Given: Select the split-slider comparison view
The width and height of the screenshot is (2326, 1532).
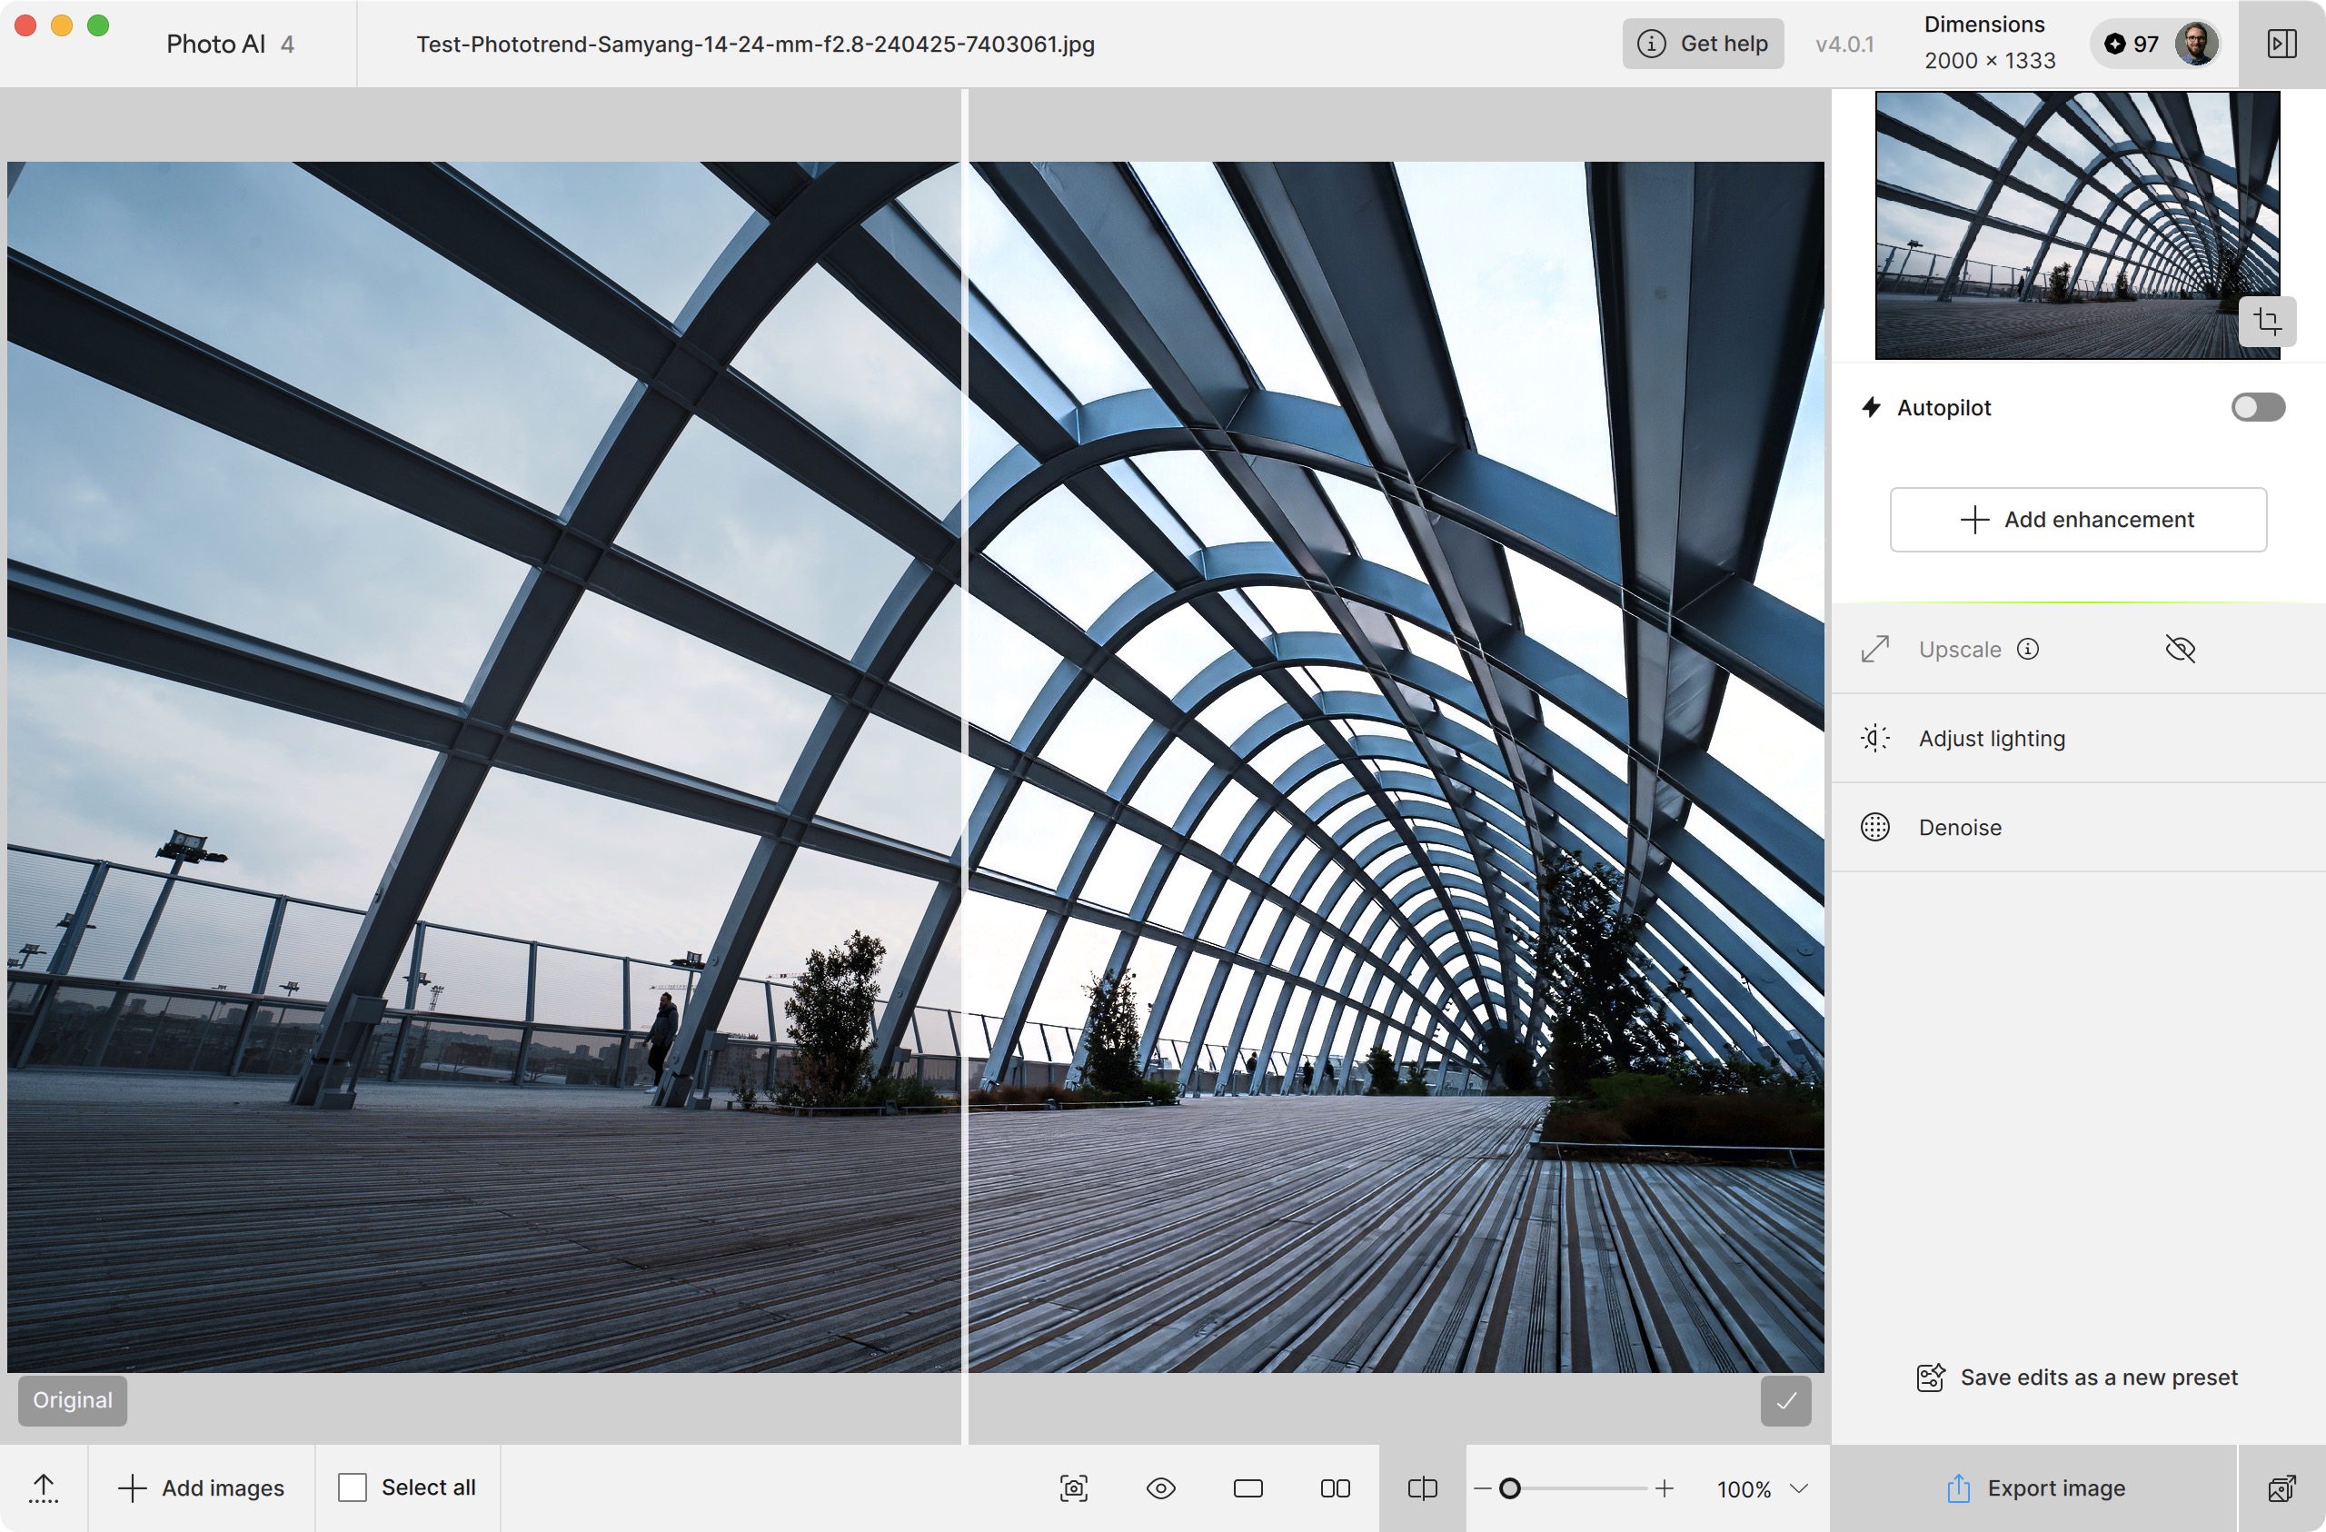Looking at the screenshot, I should coord(1422,1488).
